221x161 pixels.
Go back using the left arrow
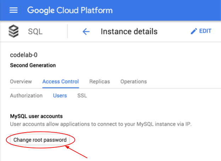[86, 31]
